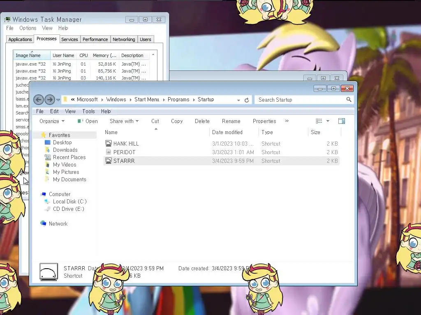Open Recent Places in Favorites

[69, 157]
